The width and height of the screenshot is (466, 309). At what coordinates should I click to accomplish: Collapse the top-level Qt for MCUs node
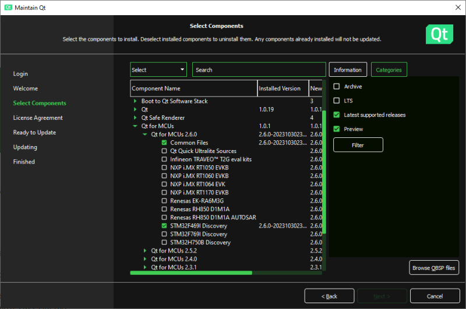[135, 126]
